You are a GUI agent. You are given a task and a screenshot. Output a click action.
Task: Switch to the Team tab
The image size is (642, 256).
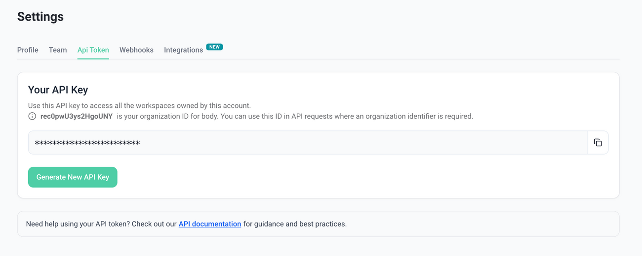tap(58, 50)
